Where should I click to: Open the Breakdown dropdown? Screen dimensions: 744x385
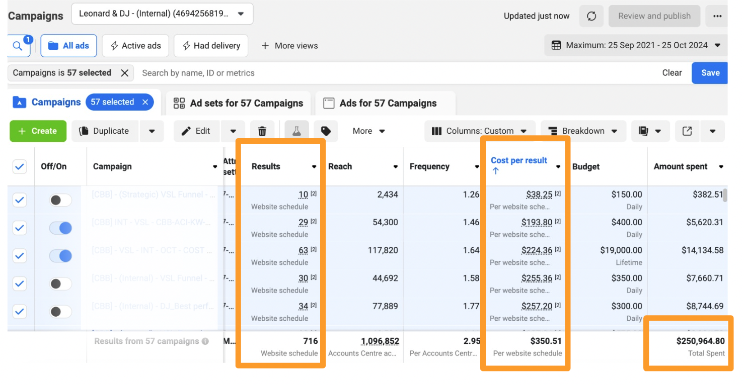[x=583, y=131]
